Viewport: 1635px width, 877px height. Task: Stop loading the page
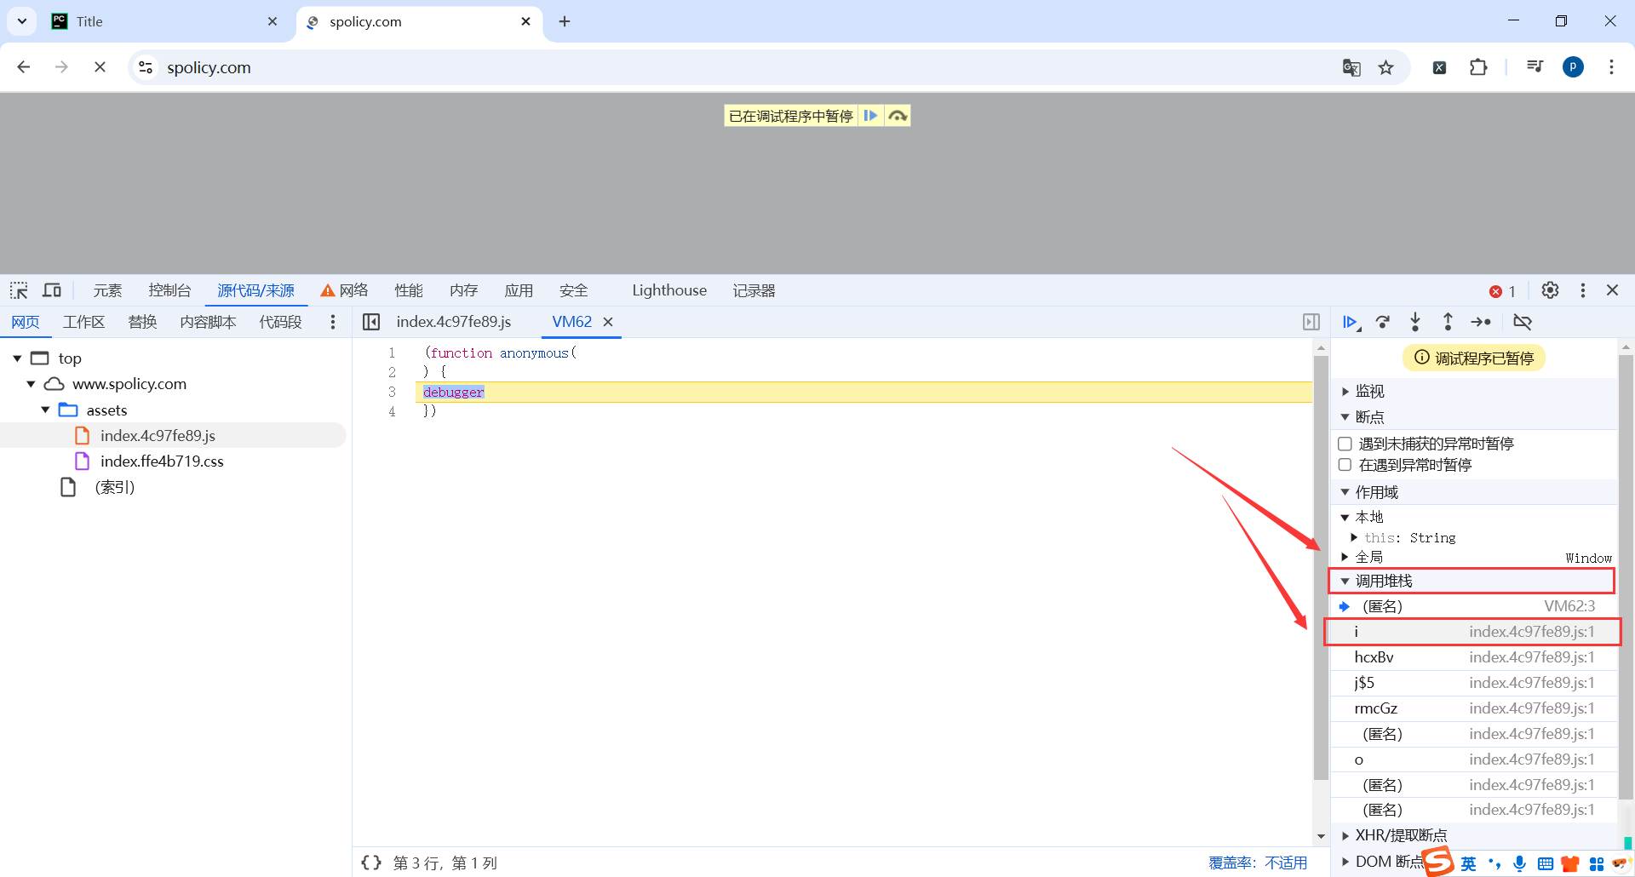(x=100, y=67)
